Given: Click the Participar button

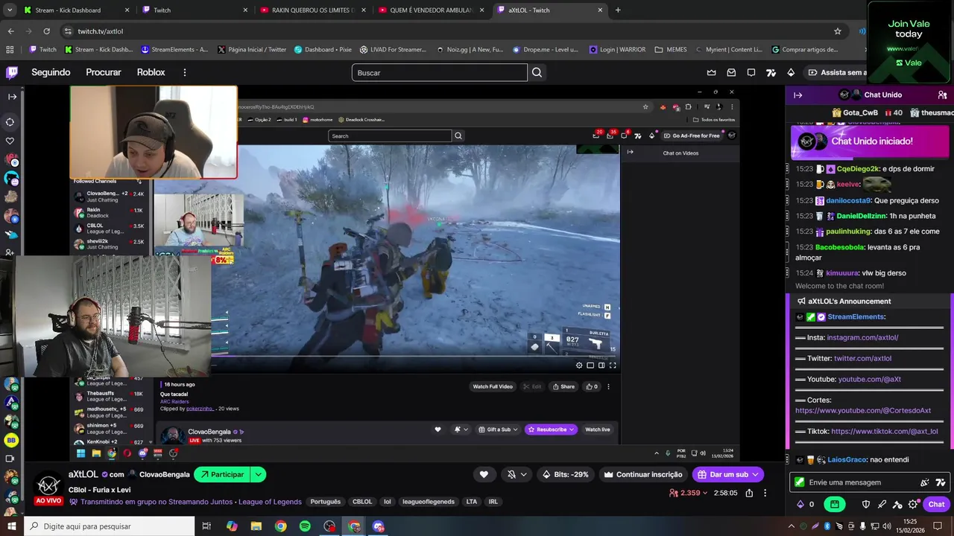Looking at the screenshot, I should (x=221, y=474).
